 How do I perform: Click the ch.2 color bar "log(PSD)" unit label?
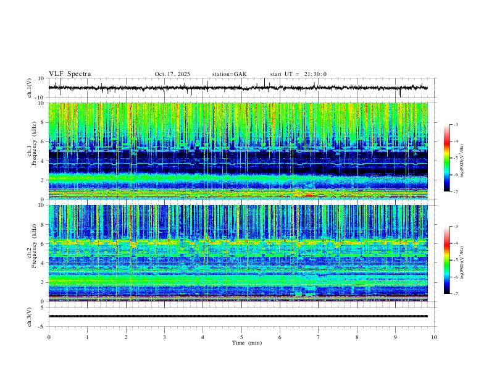point(462,263)
